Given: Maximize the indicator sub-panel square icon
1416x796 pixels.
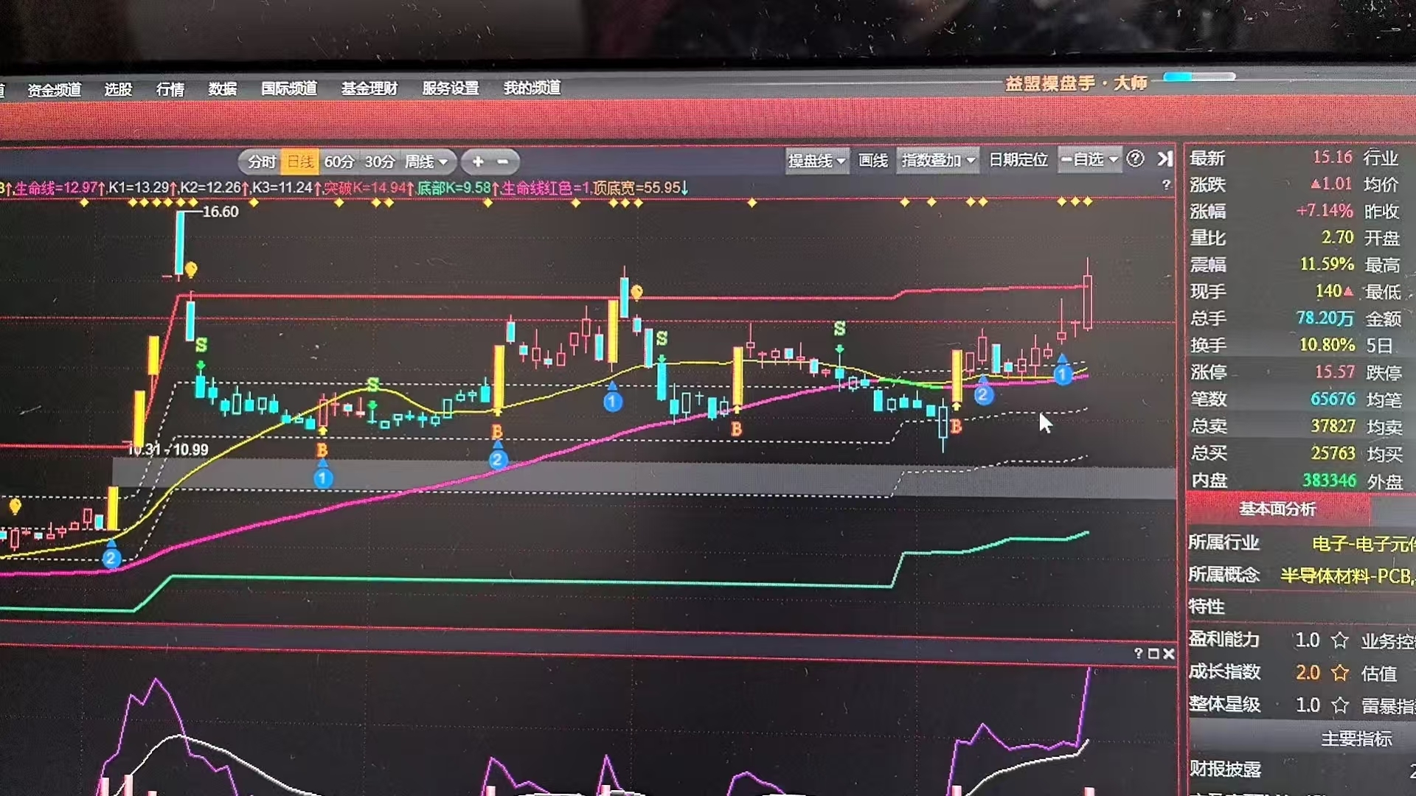Looking at the screenshot, I should 1153,654.
